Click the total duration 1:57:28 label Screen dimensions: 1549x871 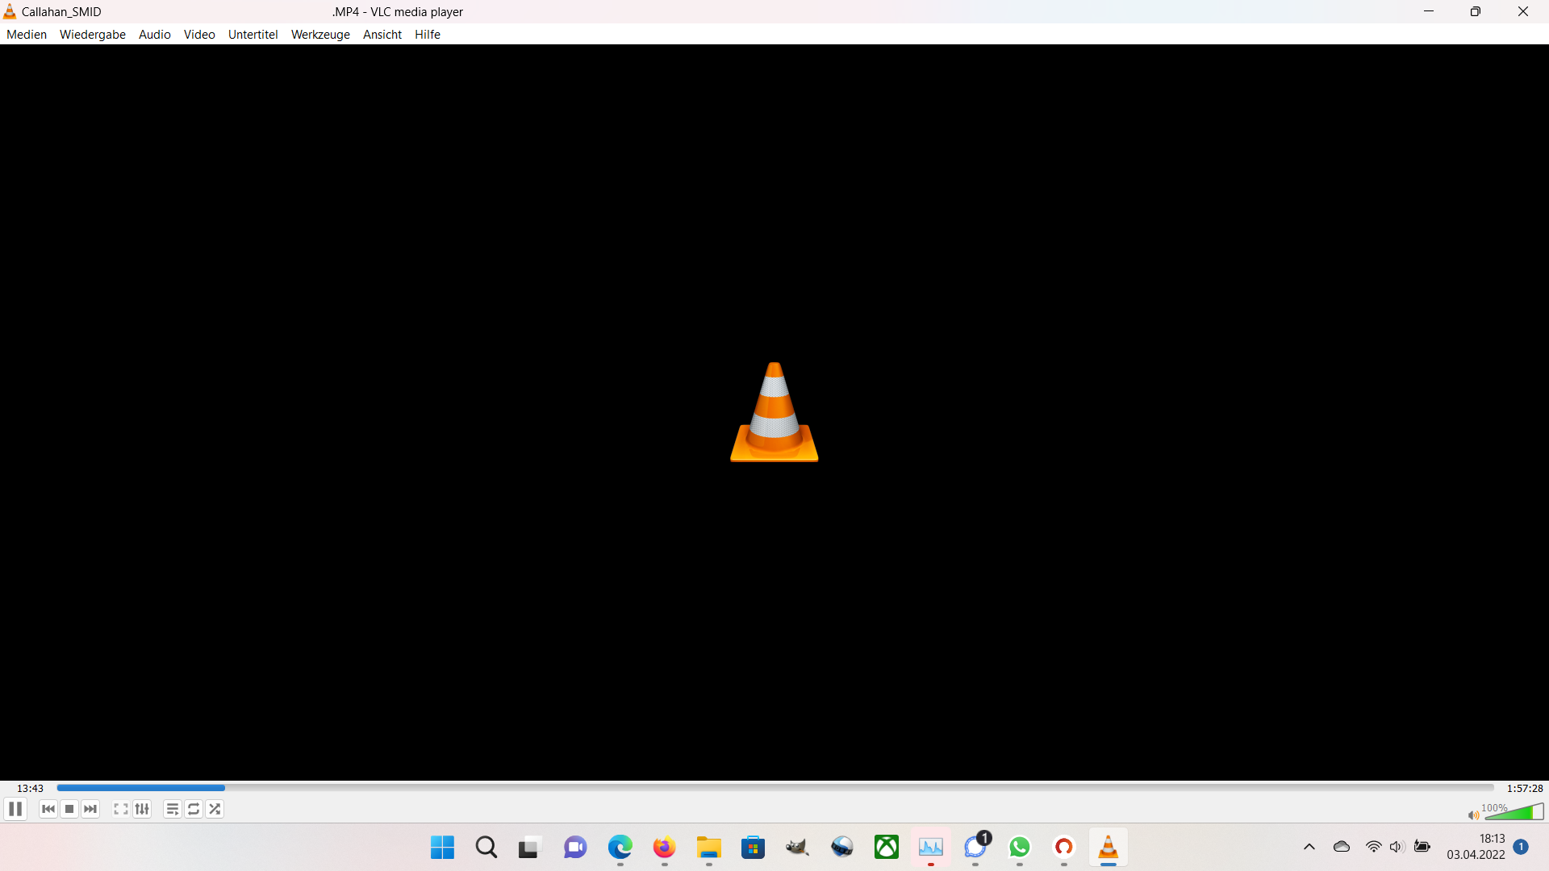click(1524, 789)
